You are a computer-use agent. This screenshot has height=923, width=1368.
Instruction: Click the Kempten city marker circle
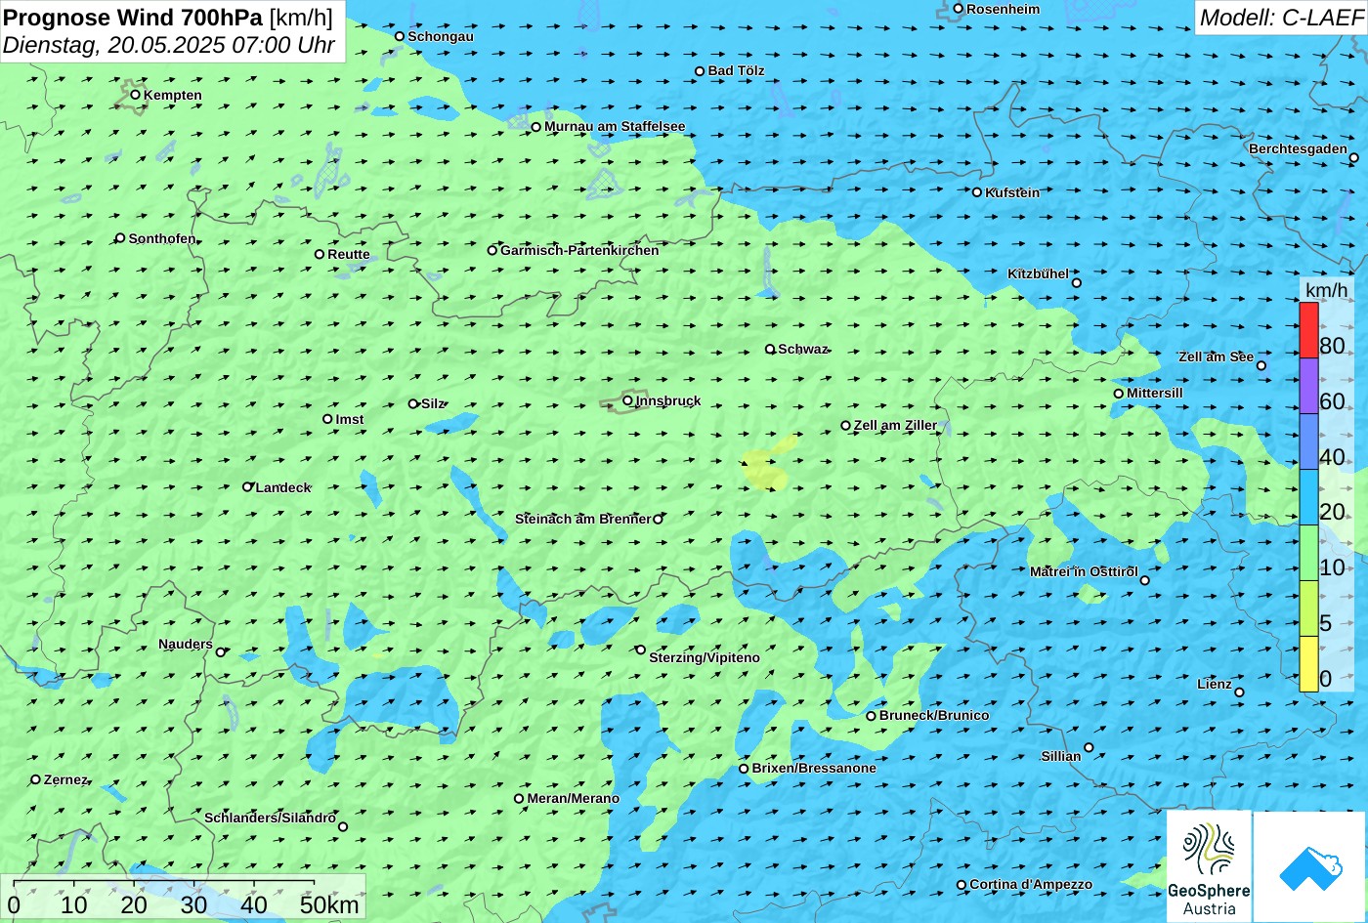(136, 95)
